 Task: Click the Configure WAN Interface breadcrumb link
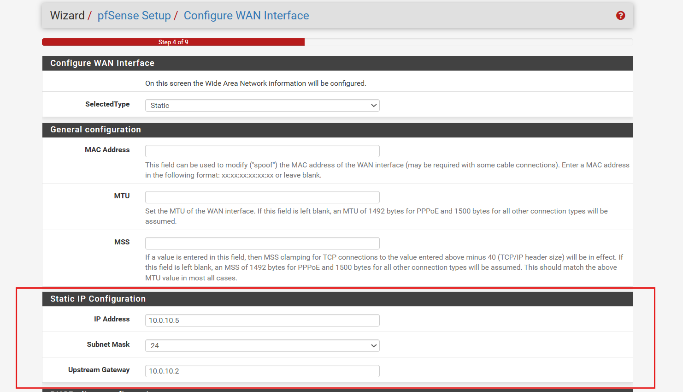pos(246,16)
